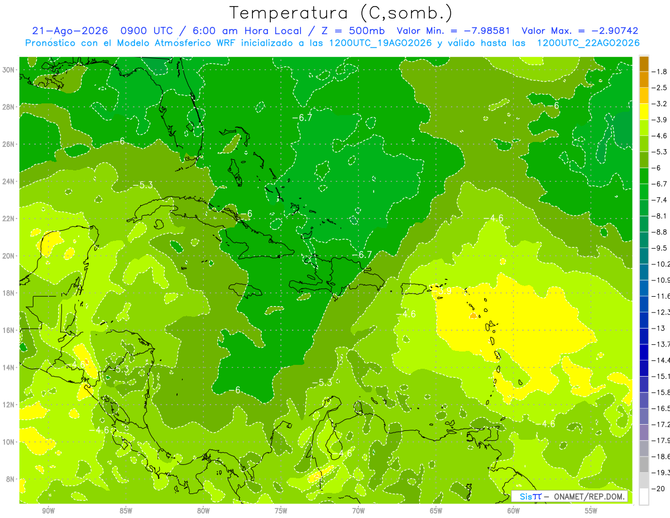Pick the yellow colorbar segment between -3.9 and -3.2
This screenshot has width=670, height=518.
[644, 112]
